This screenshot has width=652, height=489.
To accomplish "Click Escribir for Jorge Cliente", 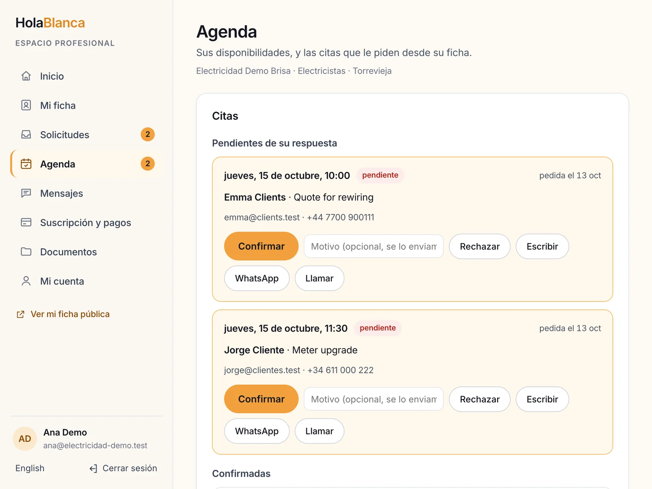I will [x=542, y=399].
